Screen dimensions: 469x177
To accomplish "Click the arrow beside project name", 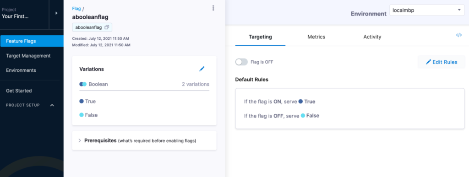I will 56,13.
